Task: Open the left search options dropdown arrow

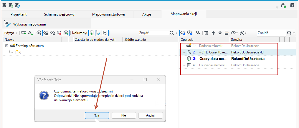Action: 177,33
